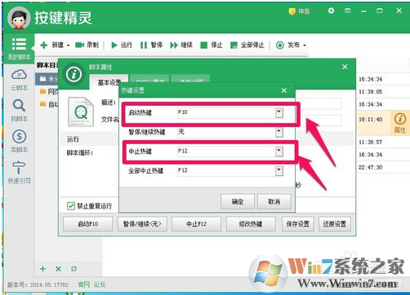Add a folder with the plus icon
Screen dimensions: 410x295
pyautogui.click(x=42, y=269)
